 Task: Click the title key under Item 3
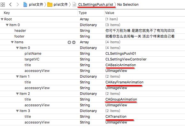coord(27,116)
